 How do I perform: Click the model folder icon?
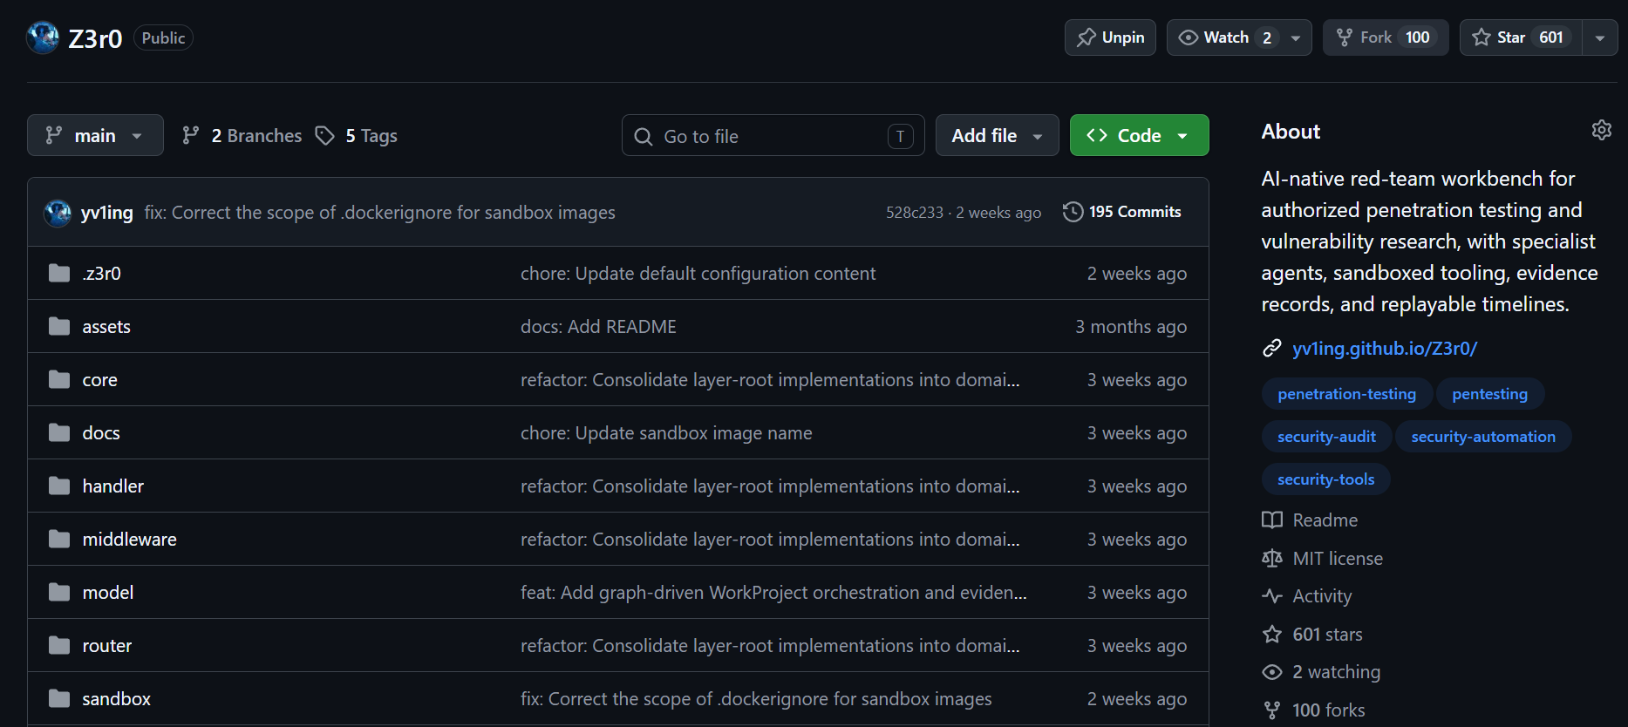click(x=59, y=593)
